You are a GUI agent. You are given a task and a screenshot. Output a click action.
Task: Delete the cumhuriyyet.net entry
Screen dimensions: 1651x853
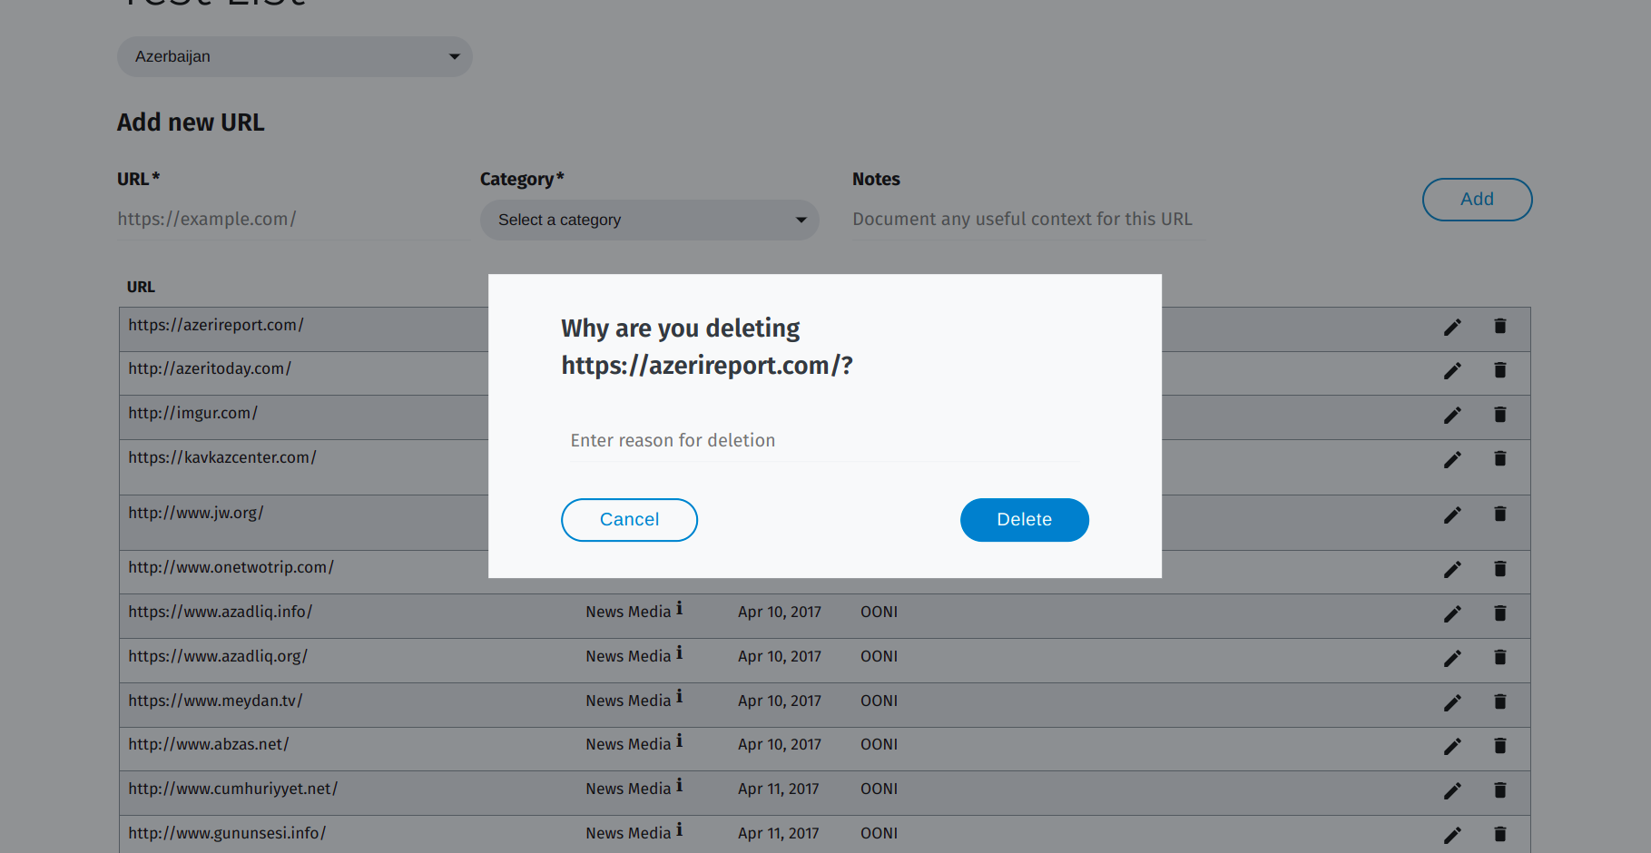(1499, 790)
